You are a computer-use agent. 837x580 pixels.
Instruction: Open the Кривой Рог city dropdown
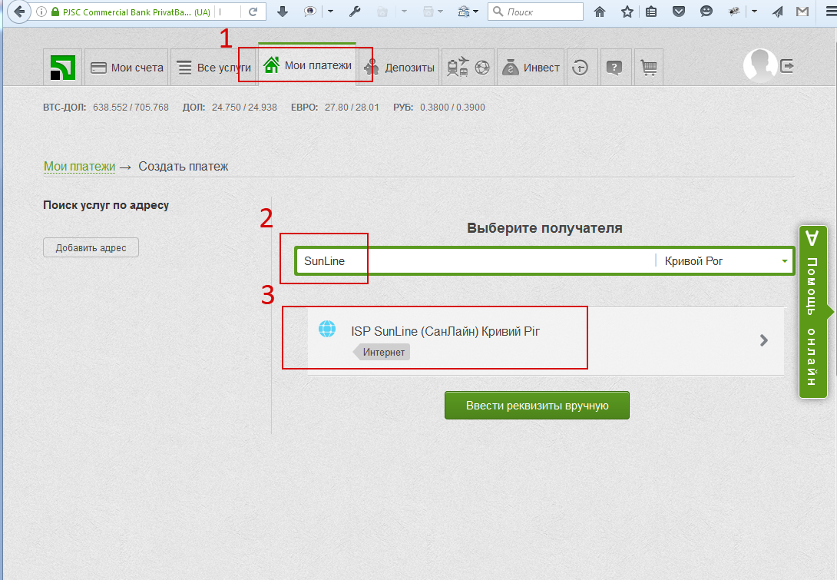coord(725,261)
